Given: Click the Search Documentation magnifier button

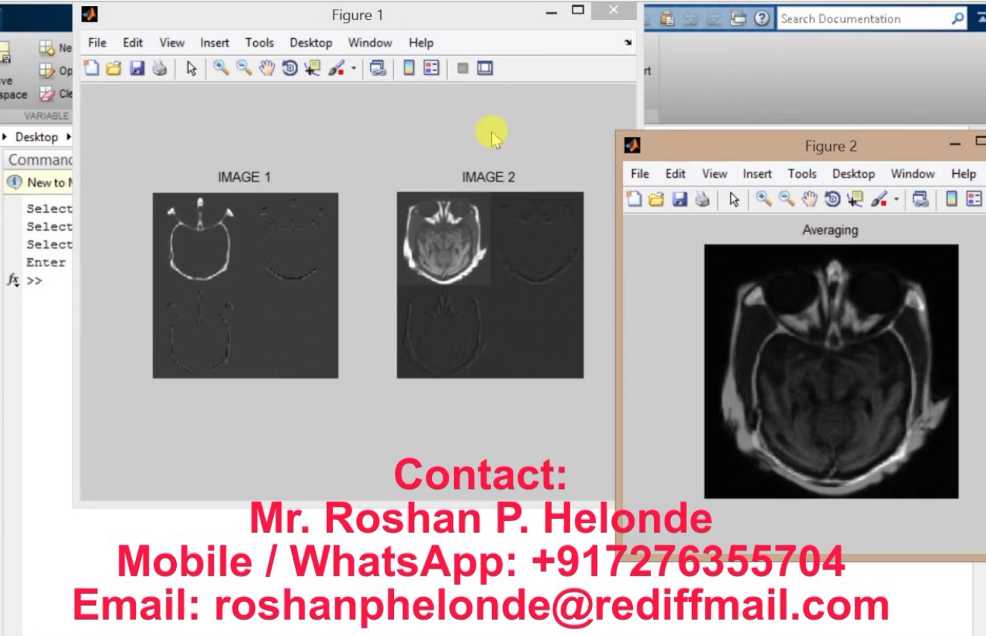Looking at the screenshot, I should 956,18.
